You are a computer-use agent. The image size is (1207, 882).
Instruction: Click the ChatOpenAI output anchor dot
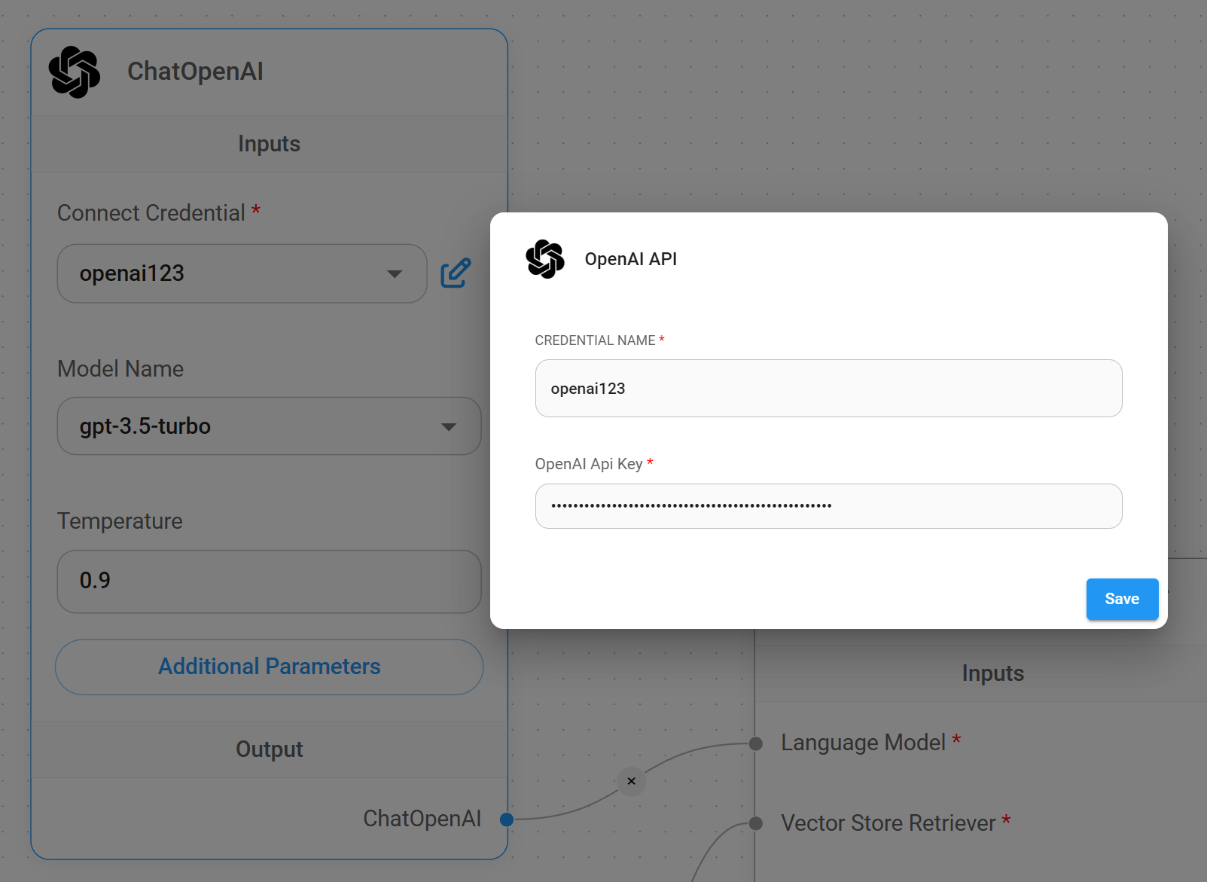pos(507,819)
